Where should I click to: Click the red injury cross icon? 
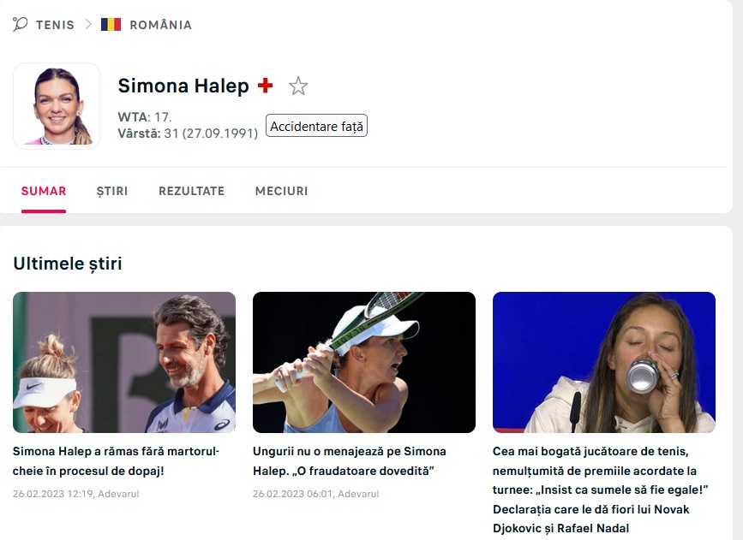pyautogui.click(x=266, y=86)
